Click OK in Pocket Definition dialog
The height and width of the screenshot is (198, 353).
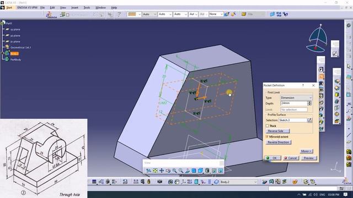(x=272, y=158)
